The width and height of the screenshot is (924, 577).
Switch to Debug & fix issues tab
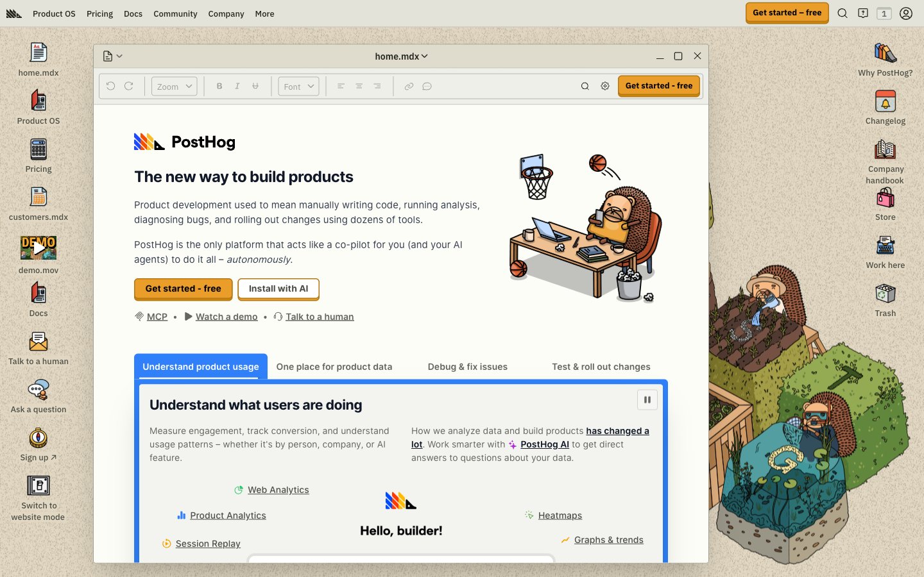468,367
